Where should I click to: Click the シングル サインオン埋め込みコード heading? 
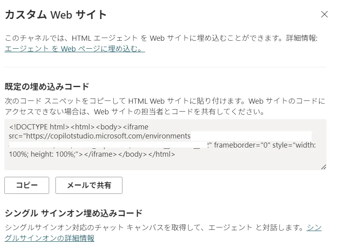coord(73,213)
